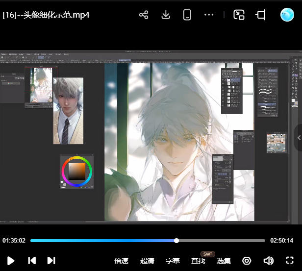Open the 超清 quality menu
The height and width of the screenshot is (271, 302).
pos(147,261)
